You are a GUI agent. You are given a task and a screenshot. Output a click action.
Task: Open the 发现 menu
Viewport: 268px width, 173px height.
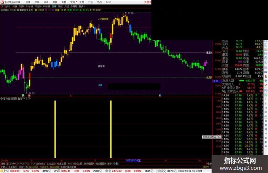tap(73, 2)
